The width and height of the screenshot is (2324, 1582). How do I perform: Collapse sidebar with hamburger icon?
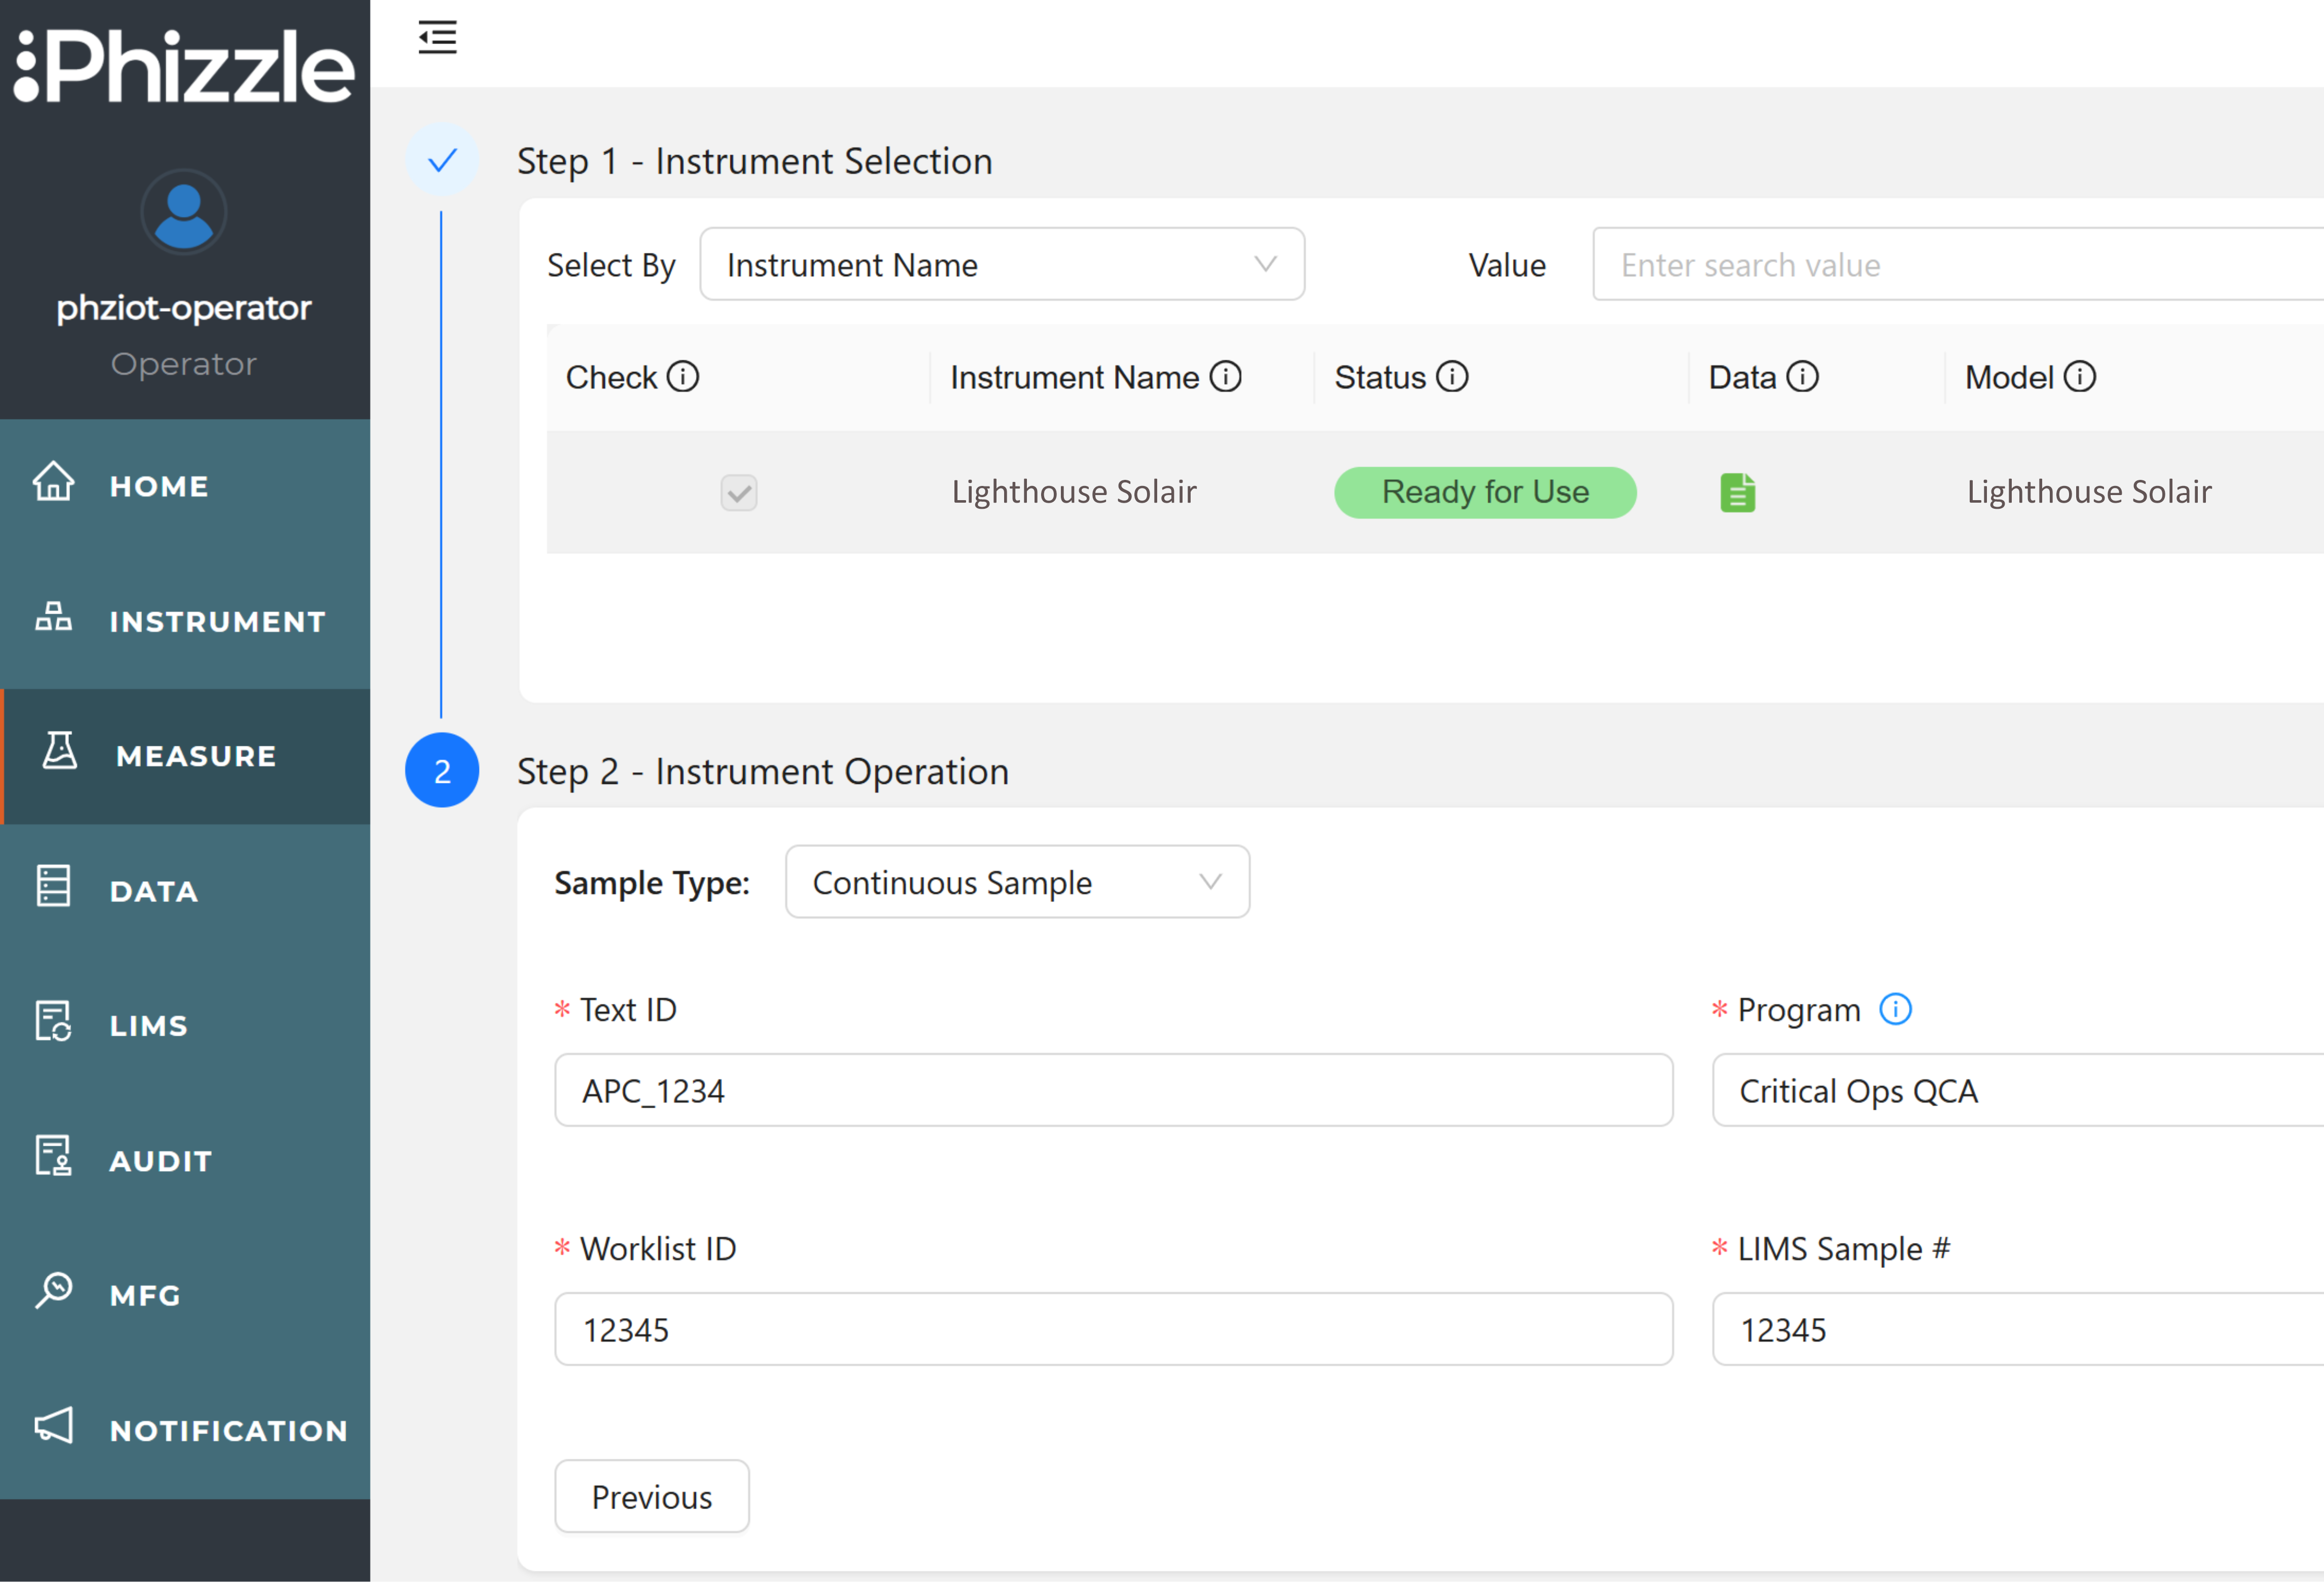click(437, 37)
